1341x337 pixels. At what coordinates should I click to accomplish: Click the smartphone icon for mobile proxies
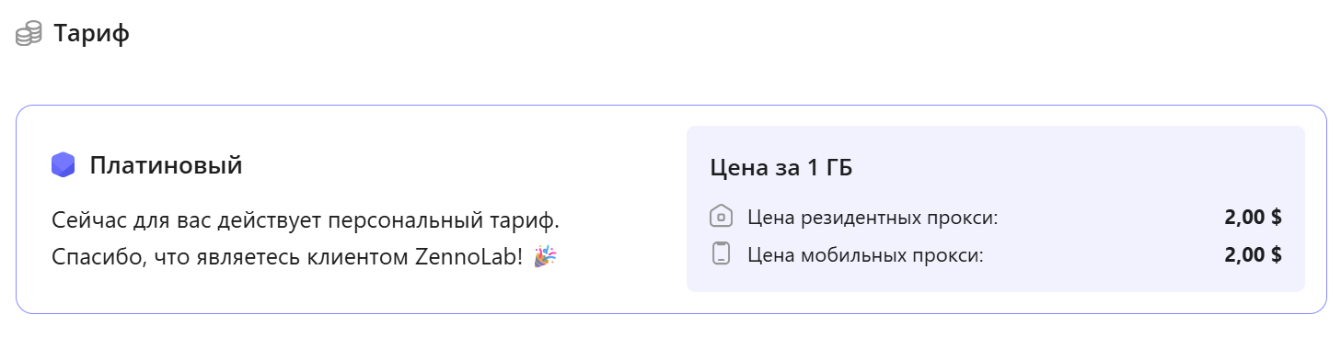(x=722, y=253)
